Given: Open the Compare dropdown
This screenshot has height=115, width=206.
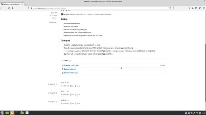Looking at the screenshot, I should click(52, 22).
